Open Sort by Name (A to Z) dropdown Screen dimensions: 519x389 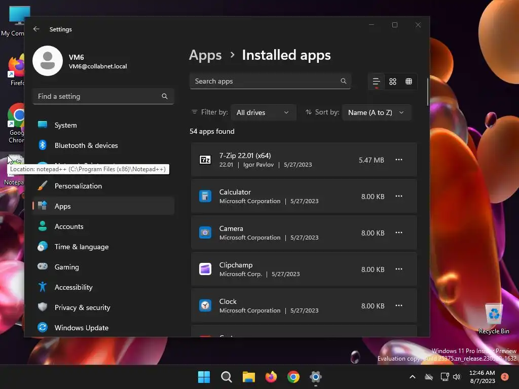click(377, 112)
